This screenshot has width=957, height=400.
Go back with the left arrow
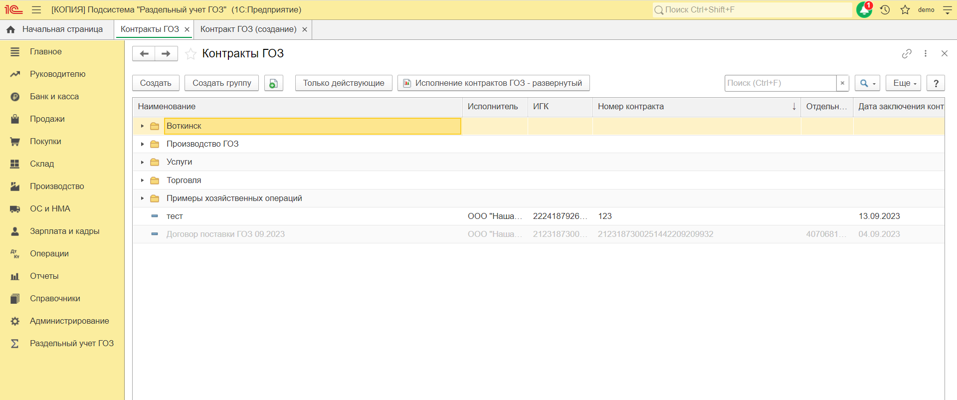tap(144, 53)
